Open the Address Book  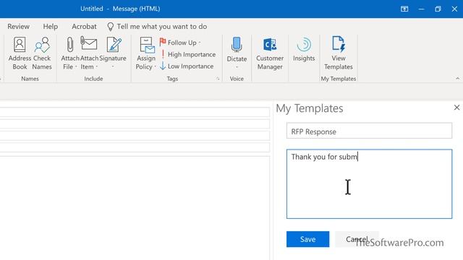coord(20,53)
